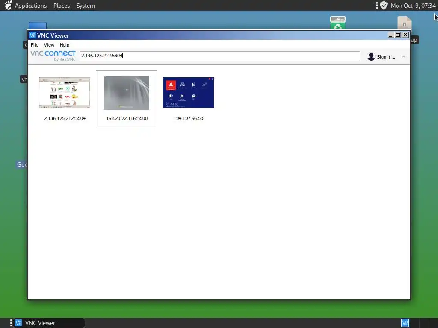
Task: Click the bottom panel handle dots
Action: click(x=11, y=323)
